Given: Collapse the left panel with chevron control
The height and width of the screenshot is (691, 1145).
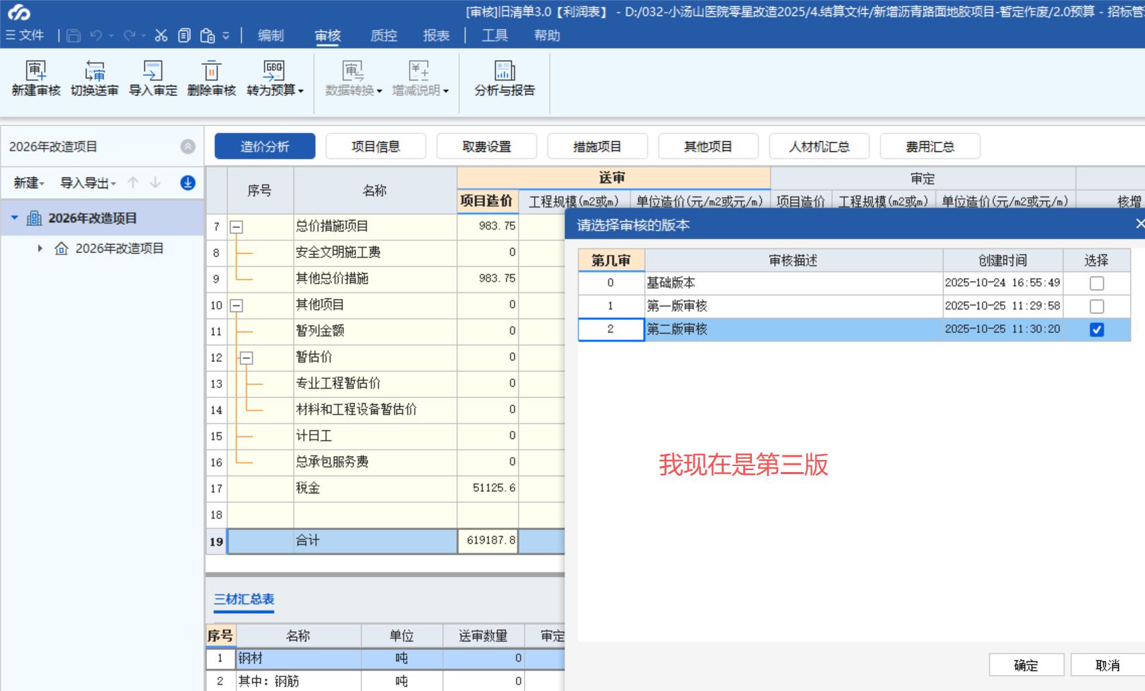Looking at the screenshot, I should point(187,146).
